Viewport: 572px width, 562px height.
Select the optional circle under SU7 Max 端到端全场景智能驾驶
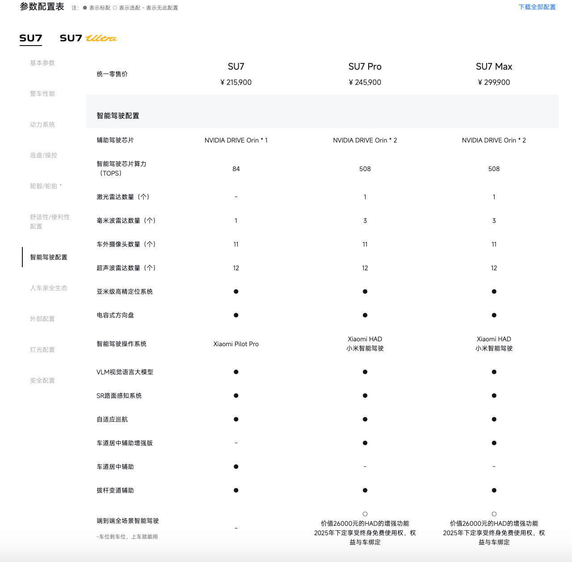[x=494, y=513]
